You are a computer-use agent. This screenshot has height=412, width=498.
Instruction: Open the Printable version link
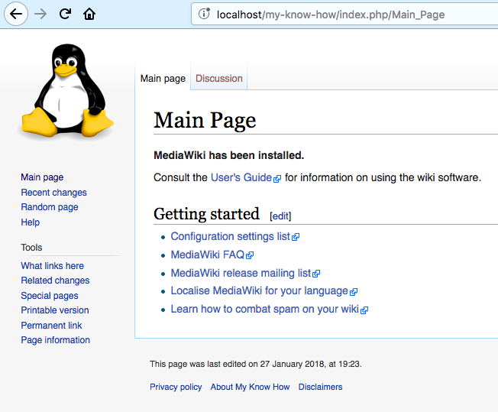coord(55,310)
